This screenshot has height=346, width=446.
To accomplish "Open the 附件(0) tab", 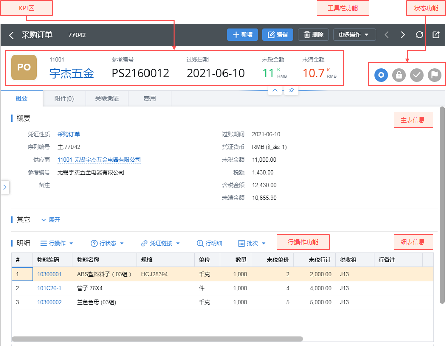I will pos(64,99).
